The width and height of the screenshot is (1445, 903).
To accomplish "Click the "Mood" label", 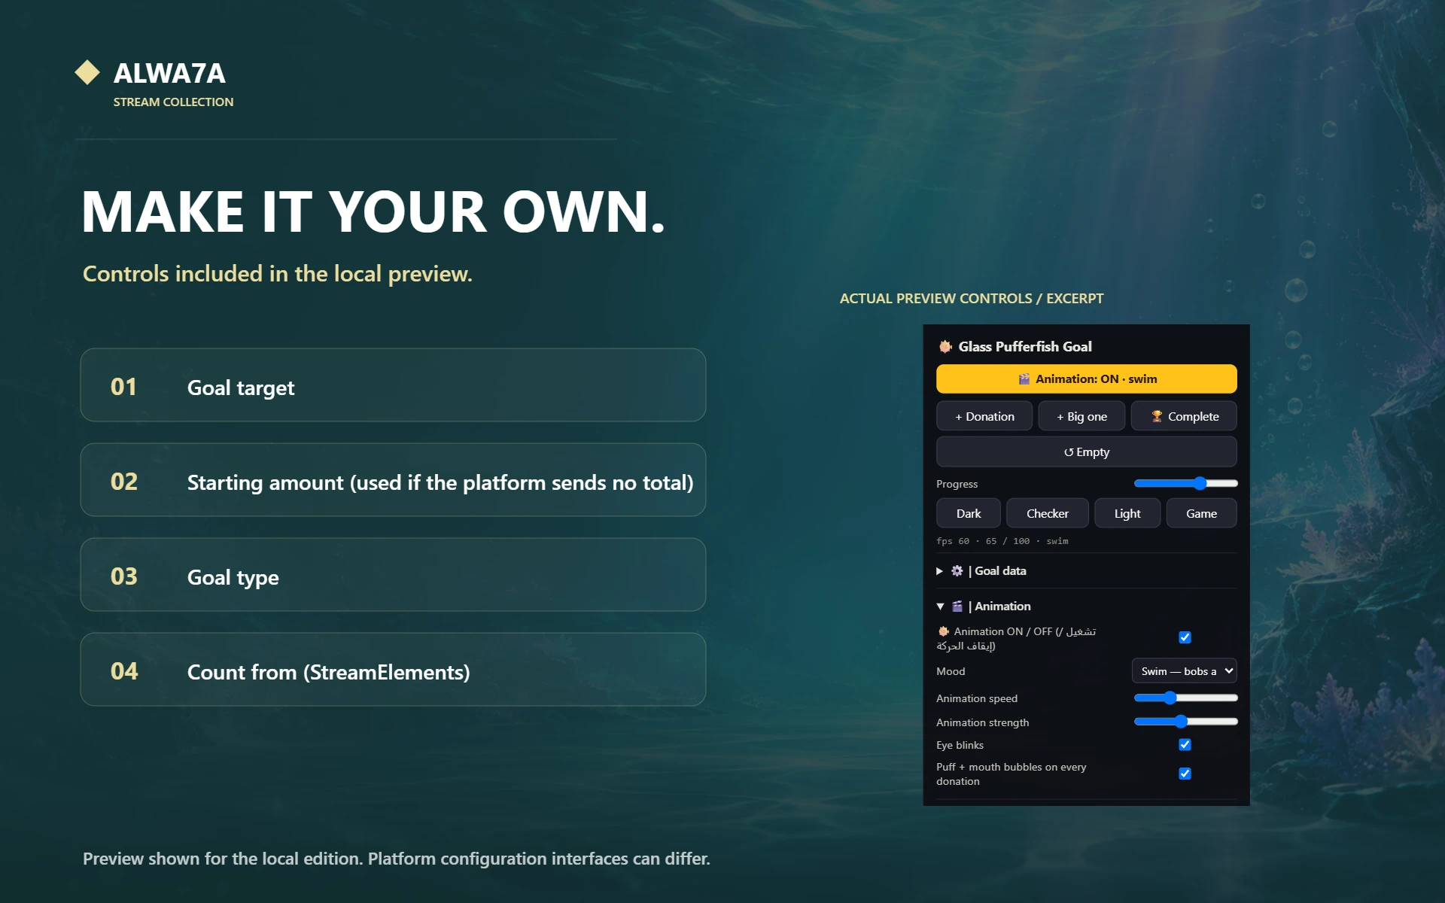I will coord(951,671).
